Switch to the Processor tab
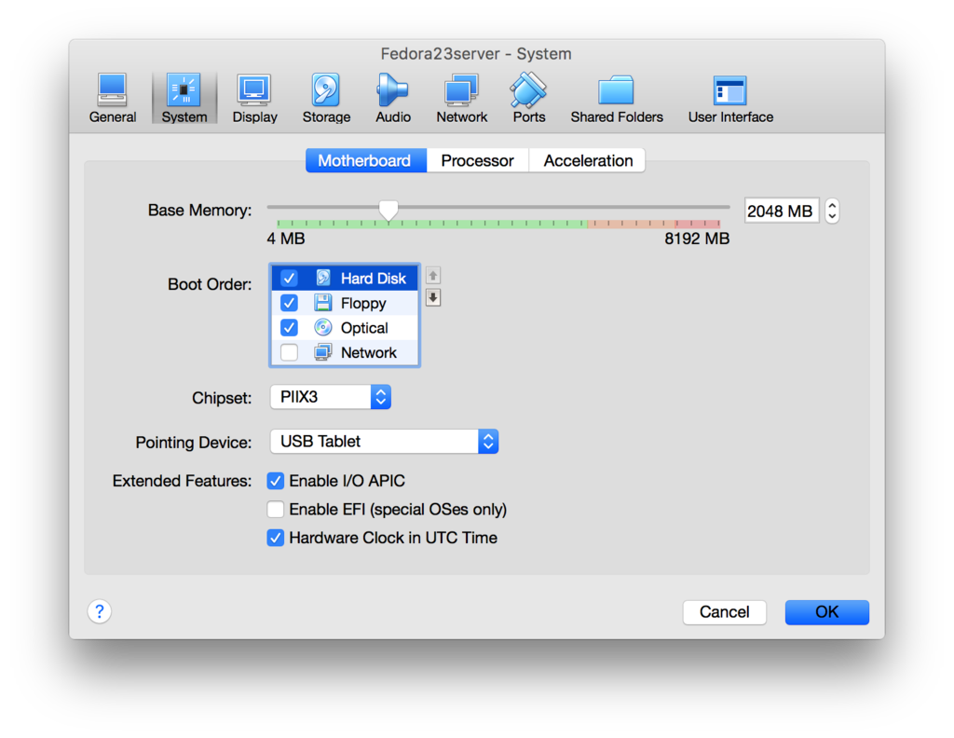Viewport: 954px width, 738px height. pos(478,160)
